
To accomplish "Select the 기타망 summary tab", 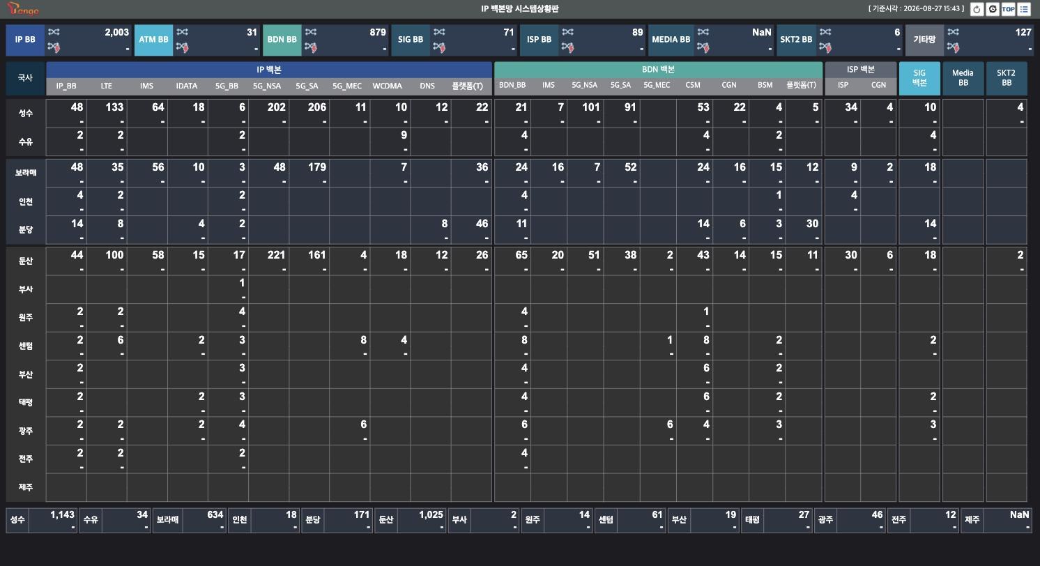I will (925, 40).
